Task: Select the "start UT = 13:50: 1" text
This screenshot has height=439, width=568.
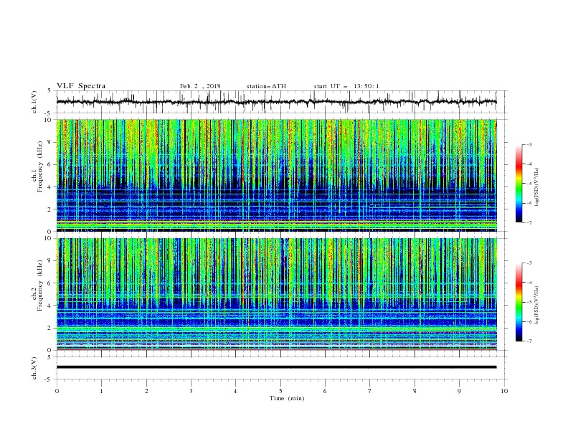Action: [346, 86]
